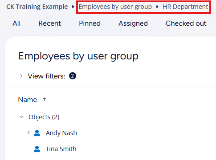This screenshot has height=160, width=216.
Task: Select the Tina Smith employee
Action: [61, 149]
